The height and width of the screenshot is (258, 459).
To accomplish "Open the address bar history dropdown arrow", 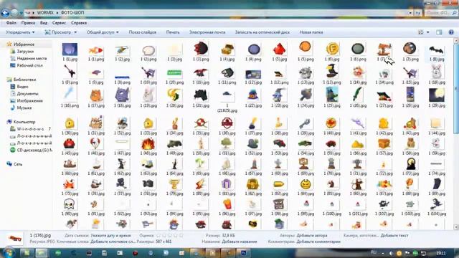I will pyautogui.click(x=410, y=13).
